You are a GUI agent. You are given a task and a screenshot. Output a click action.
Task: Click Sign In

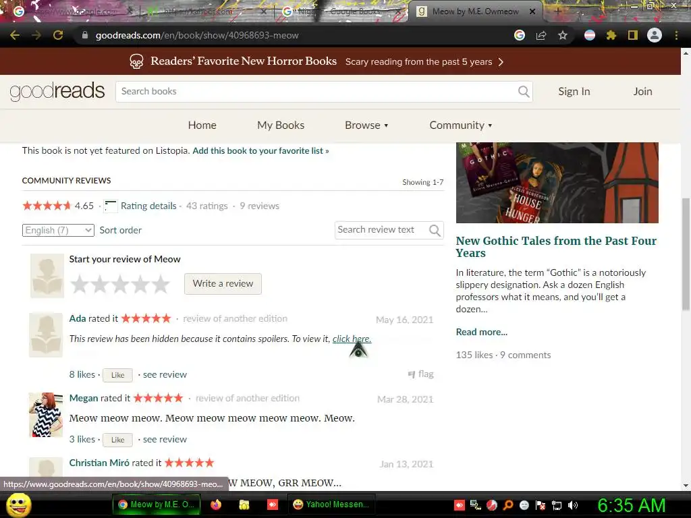(x=574, y=92)
